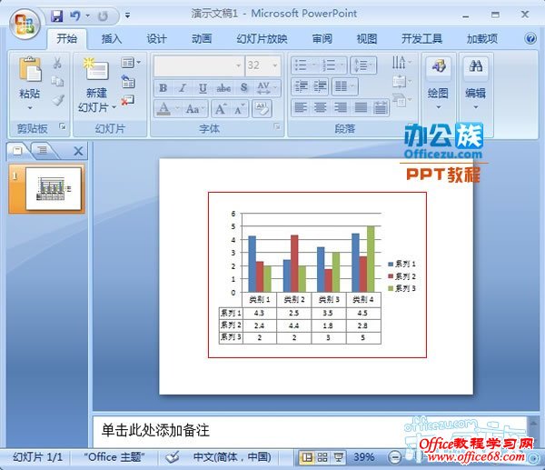
Task: Apply font color with the A swatch
Action: pos(163,109)
